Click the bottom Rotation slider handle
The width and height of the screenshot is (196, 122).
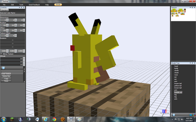pyautogui.click(x=13, y=47)
